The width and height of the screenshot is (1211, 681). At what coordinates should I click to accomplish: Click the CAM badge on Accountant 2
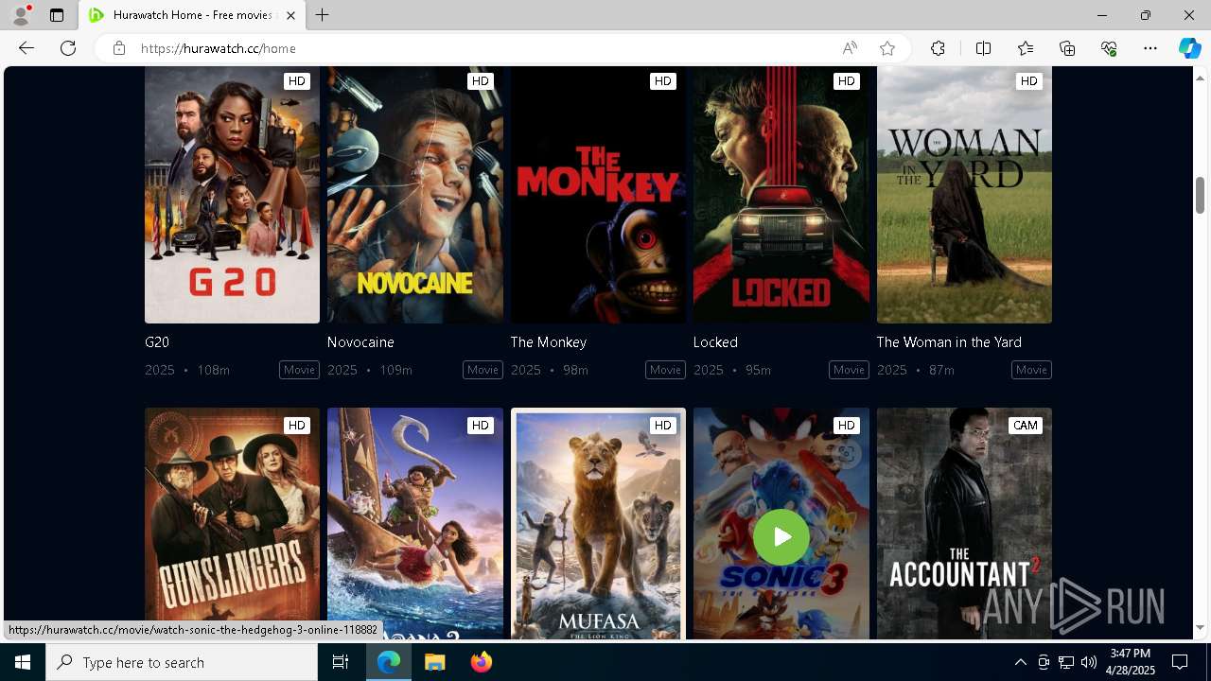tap(1025, 426)
